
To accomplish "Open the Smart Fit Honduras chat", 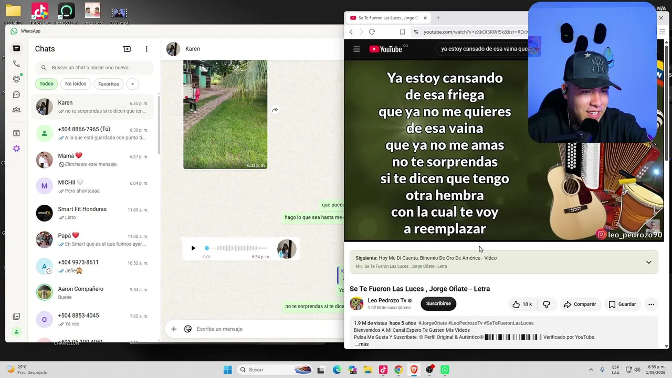I will point(93,213).
